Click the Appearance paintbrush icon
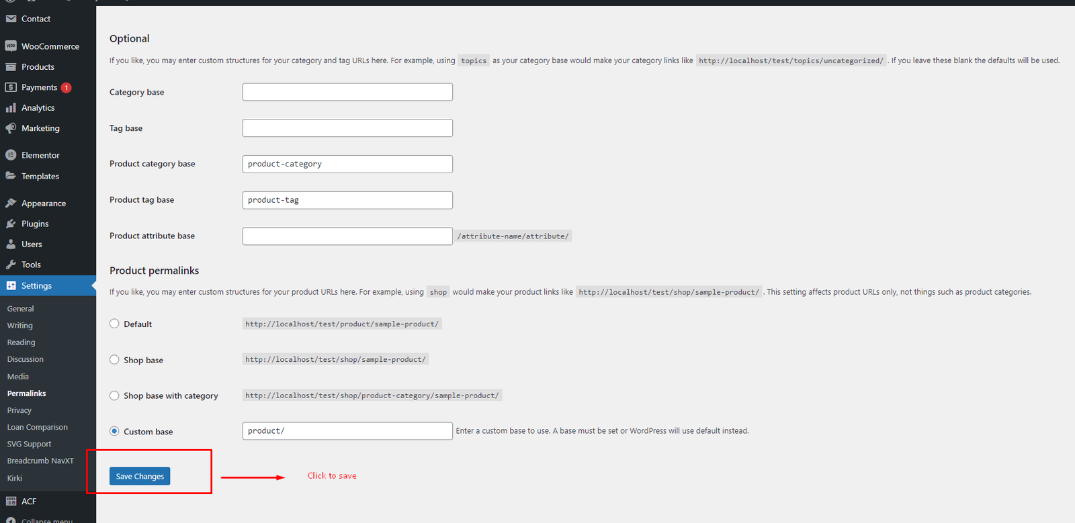This screenshot has height=523, width=1075. click(11, 203)
